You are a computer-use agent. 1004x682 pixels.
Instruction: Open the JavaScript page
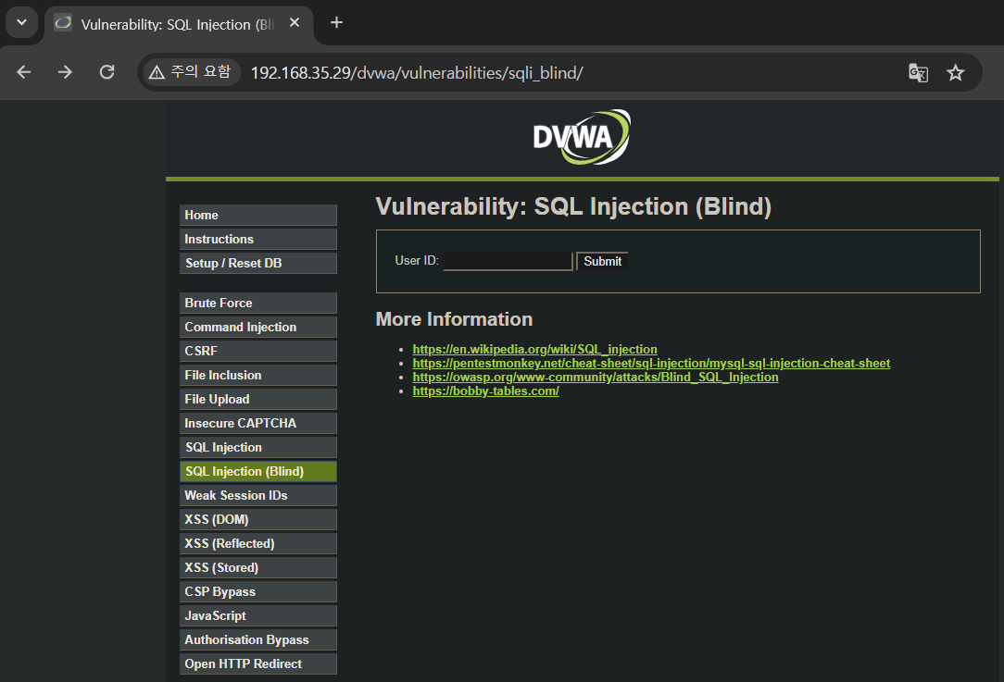258,616
